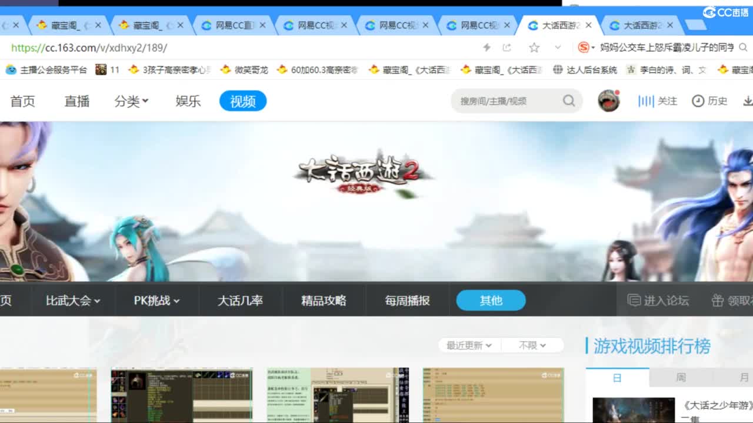The width and height of the screenshot is (753, 423).
Task: Open the 精品攻略 section
Action: coord(324,300)
